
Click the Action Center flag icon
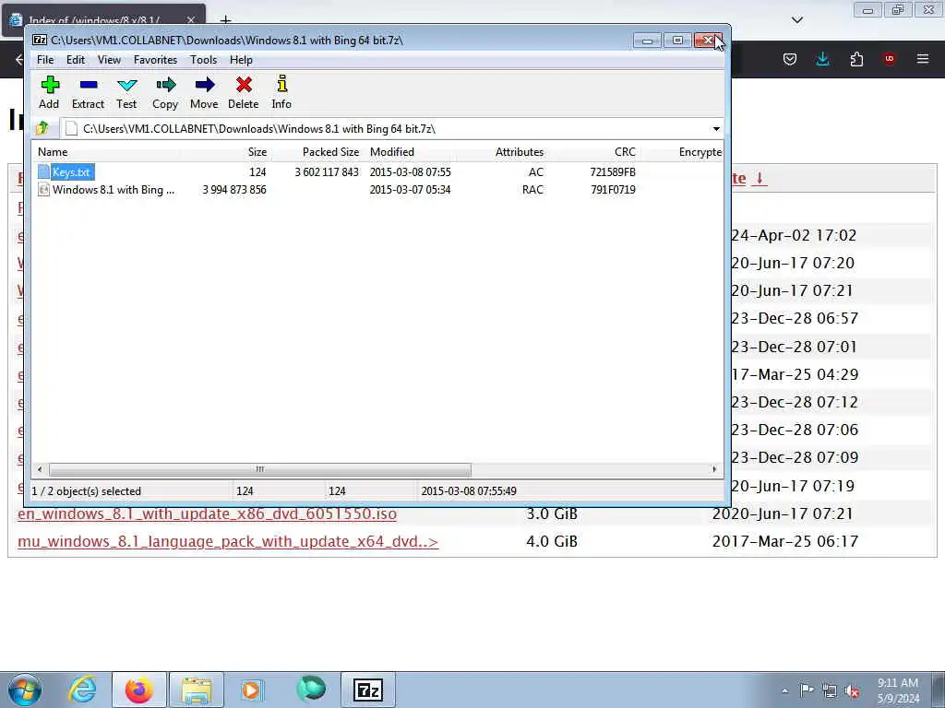tap(807, 690)
